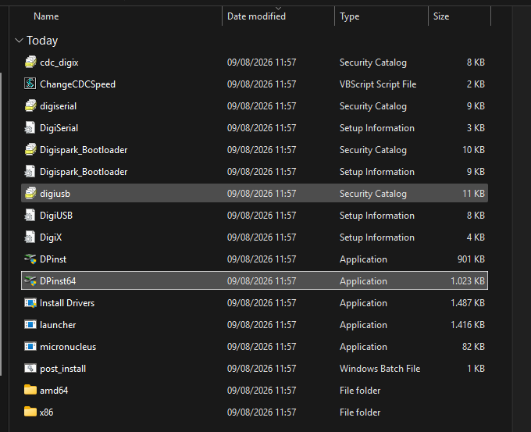The width and height of the screenshot is (531, 432).
Task: Click the launcher application icon
Action: (x=30, y=325)
